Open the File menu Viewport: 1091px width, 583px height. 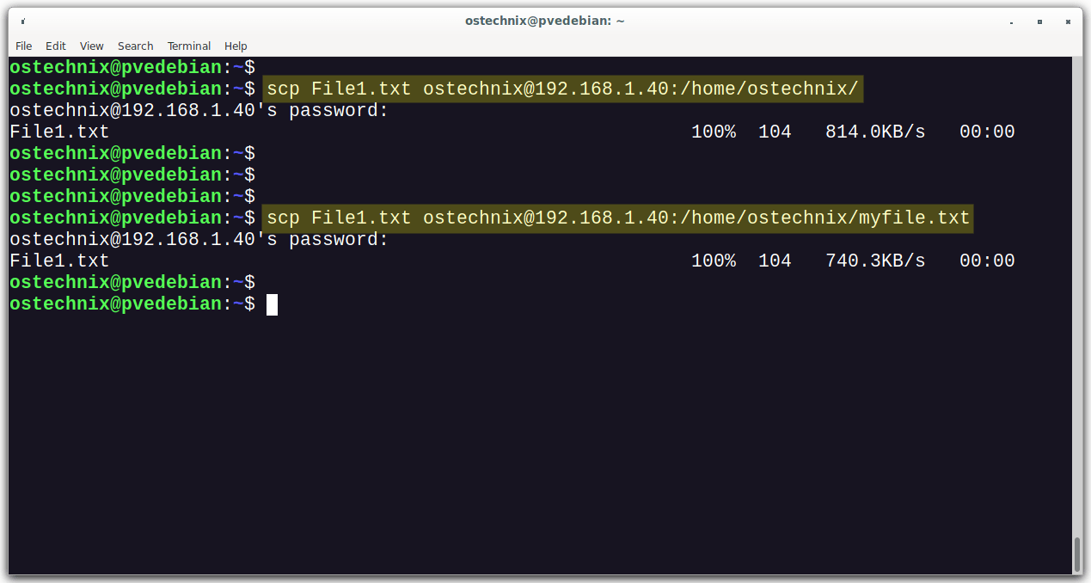23,46
